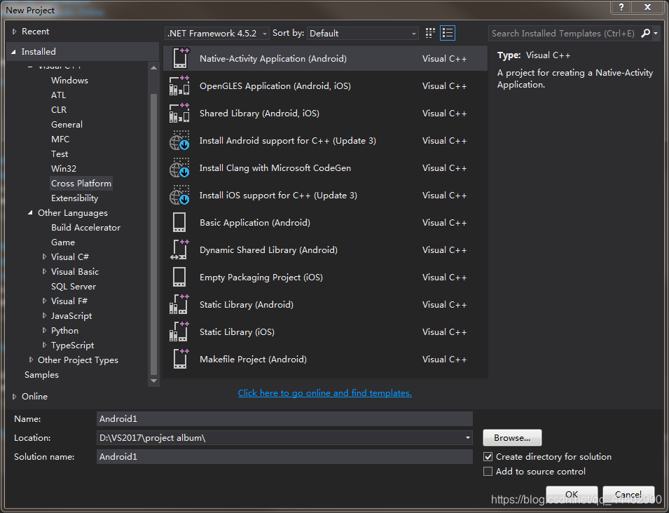Select the ATL category
This screenshot has height=513, width=669.
click(x=58, y=95)
